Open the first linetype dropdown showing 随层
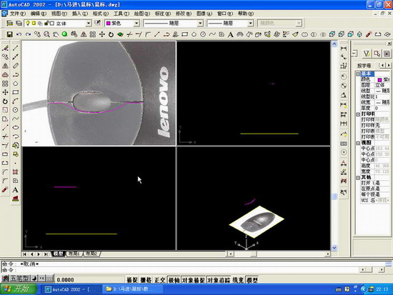Image resolution: width=393 pixels, height=295 pixels. click(200, 24)
